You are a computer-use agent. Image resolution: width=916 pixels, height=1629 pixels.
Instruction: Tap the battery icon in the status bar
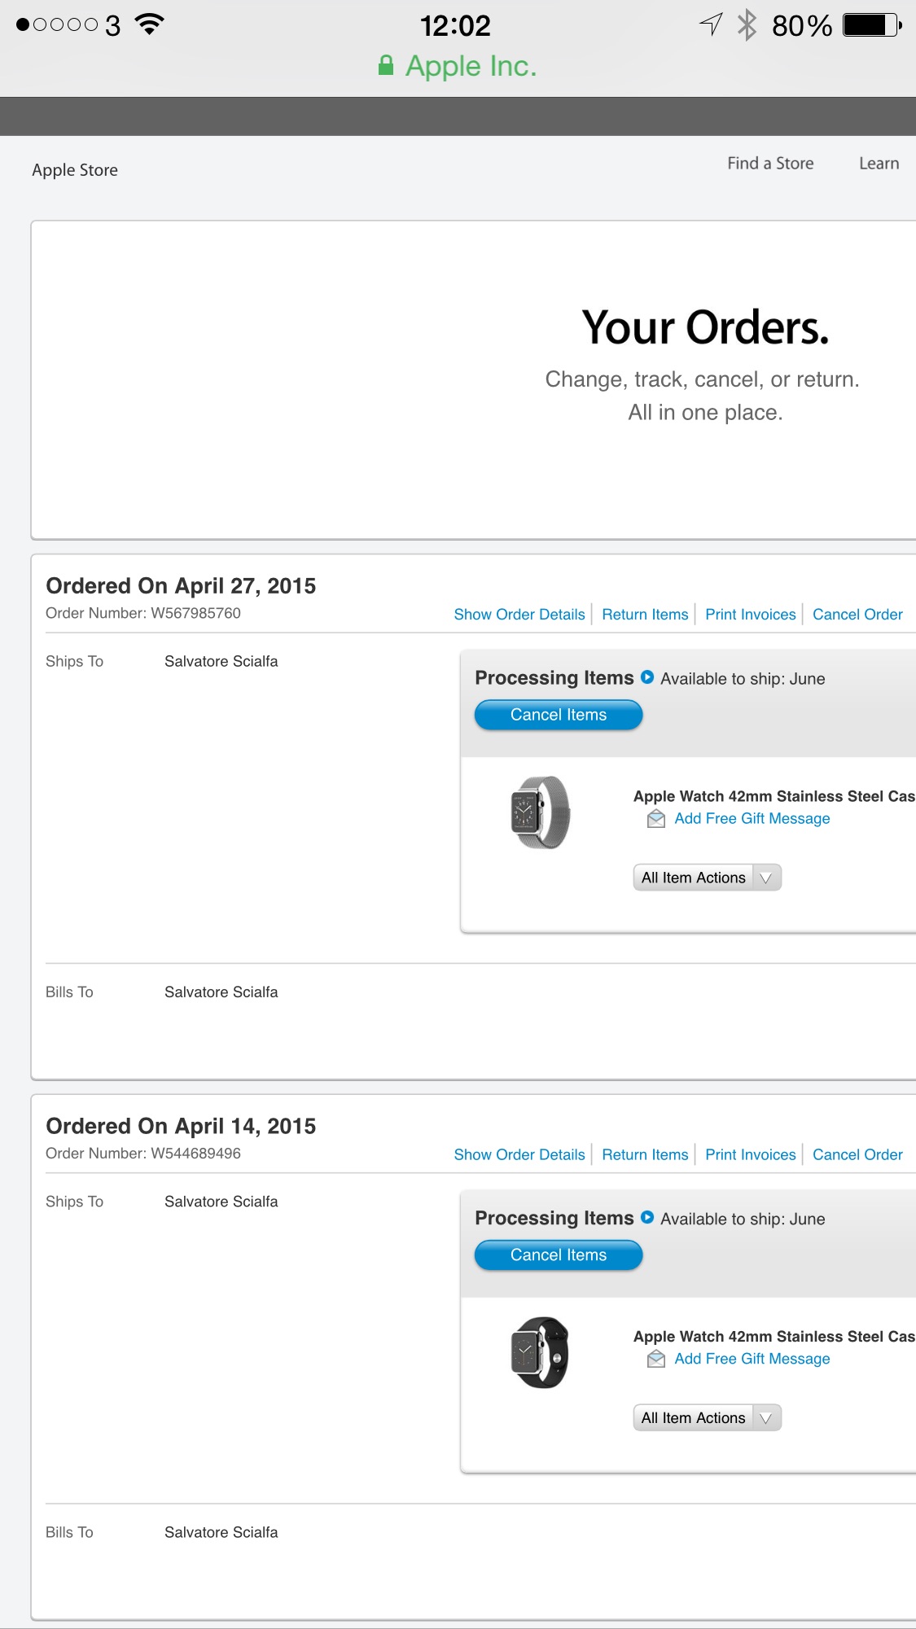872,25
